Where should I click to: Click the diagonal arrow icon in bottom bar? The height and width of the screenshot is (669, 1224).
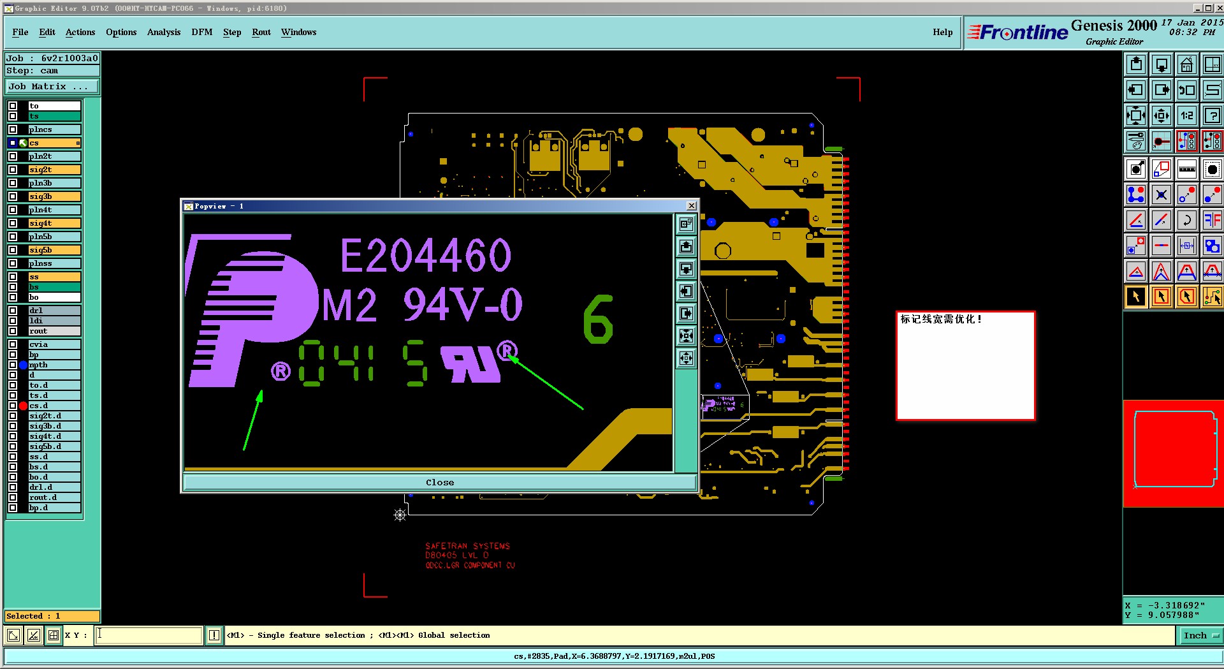click(x=13, y=635)
